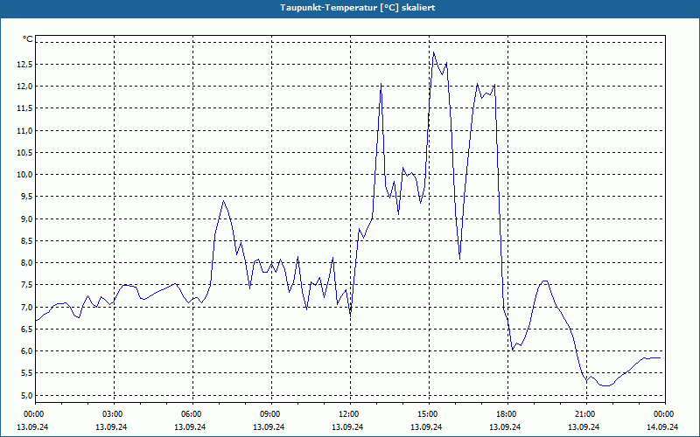Viewport: 700px width, 437px height.
Task: Click the '13.09.24' date under 06:00
Action: coord(190,427)
